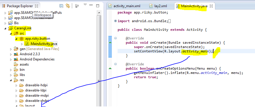Collapse the onCreateOptionsMenu method fold marker

[115, 64]
